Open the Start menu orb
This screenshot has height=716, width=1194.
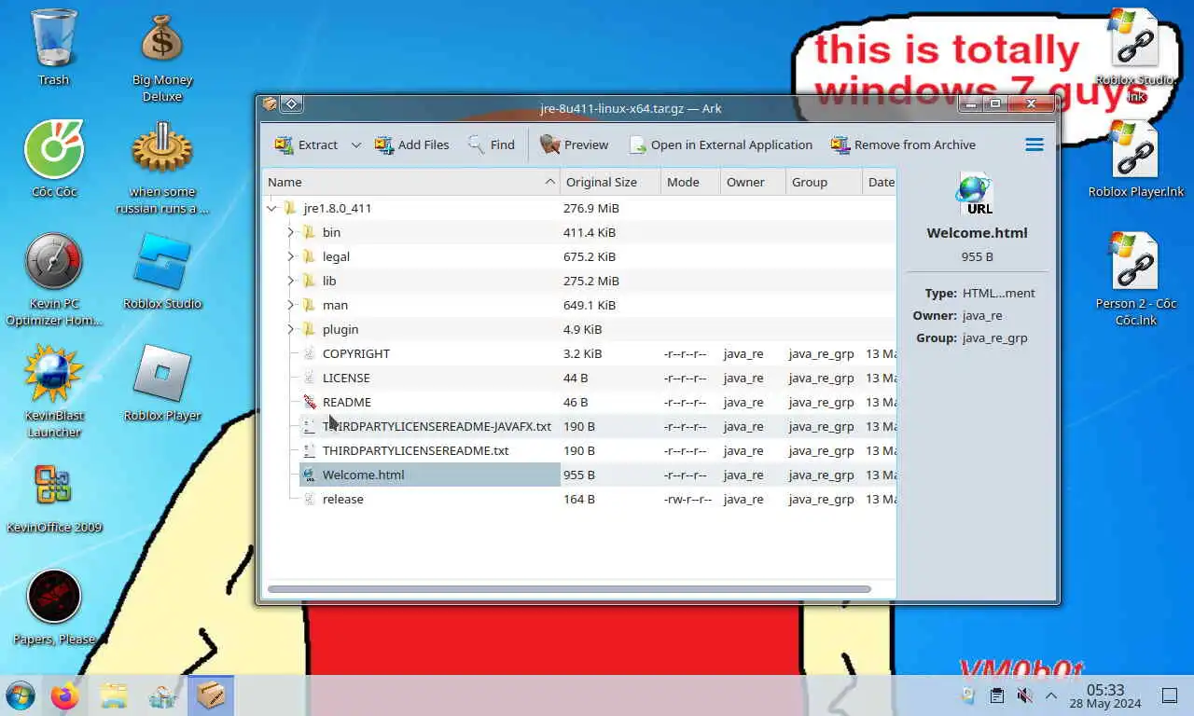21,695
